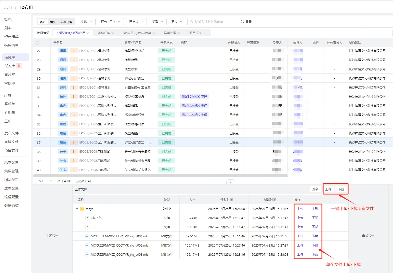Click the icon of rig_v001.mb file
This screenshot has height=273, width=393.
click(x=87, y=236)
